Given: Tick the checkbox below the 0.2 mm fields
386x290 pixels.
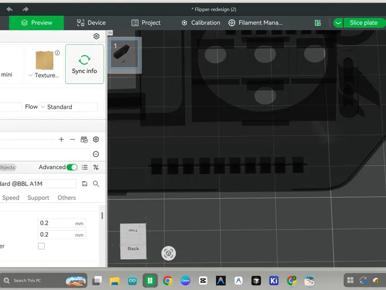Looking at the screenshot, I should coord(42,246).
